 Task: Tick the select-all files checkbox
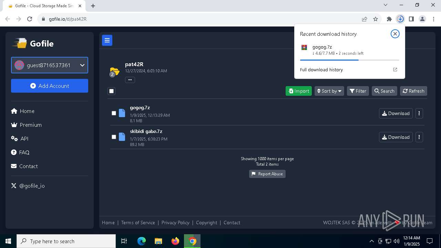[111, 91]
